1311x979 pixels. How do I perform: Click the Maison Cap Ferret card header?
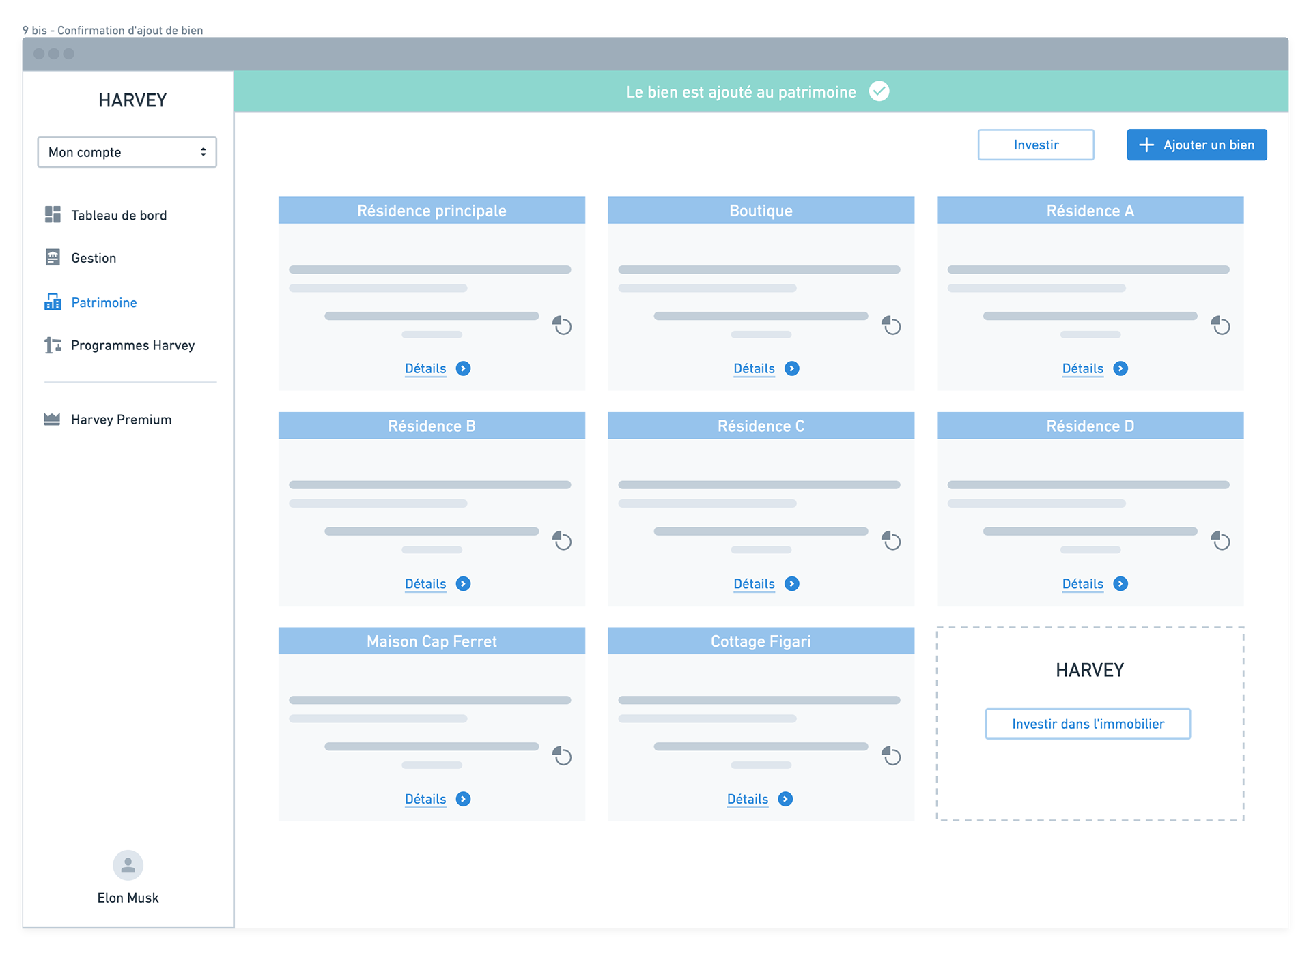432,641
